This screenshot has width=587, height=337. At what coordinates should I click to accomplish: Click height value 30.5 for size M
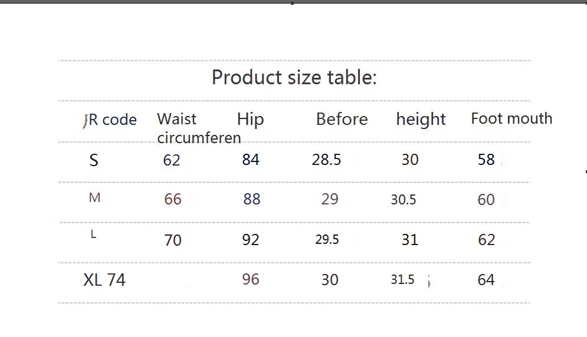click(403, 200)
